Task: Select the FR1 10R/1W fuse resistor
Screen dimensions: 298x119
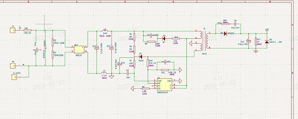Action: [x=28, y=30]
